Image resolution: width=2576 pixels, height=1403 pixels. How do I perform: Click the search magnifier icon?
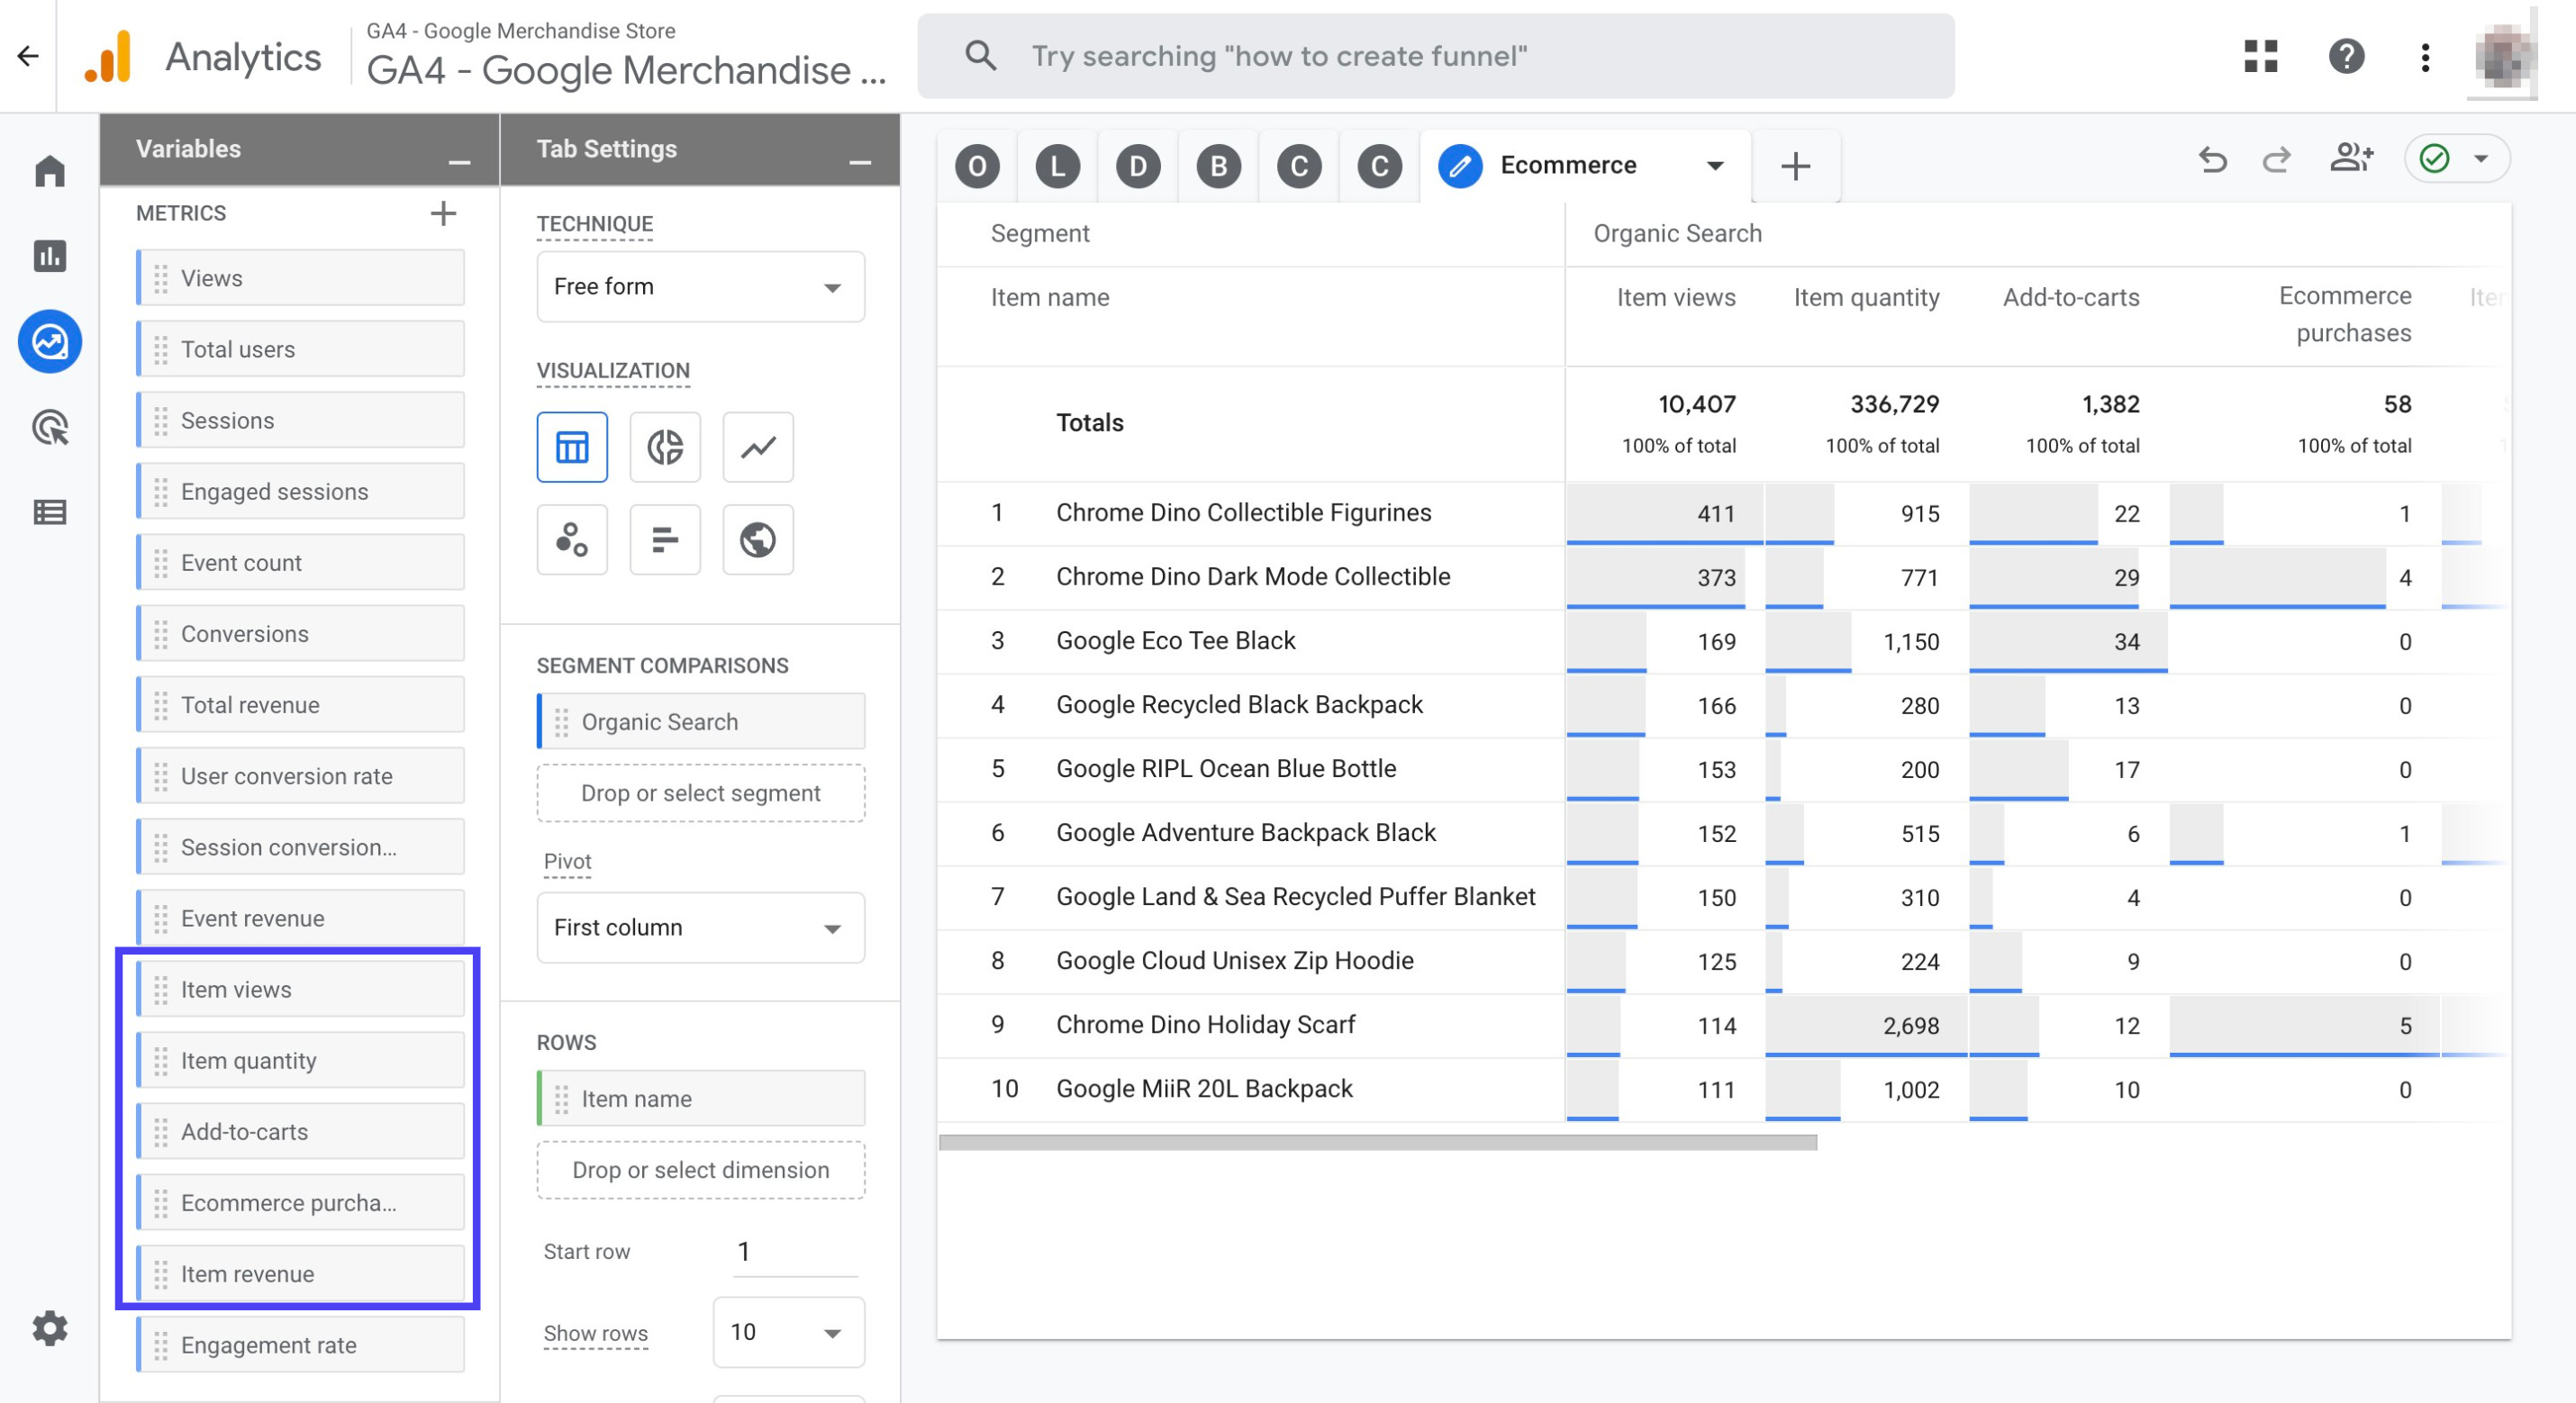[981, 55]
